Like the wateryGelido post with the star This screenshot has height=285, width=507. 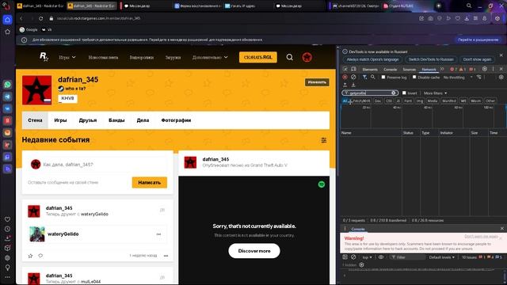pos(30,256)
